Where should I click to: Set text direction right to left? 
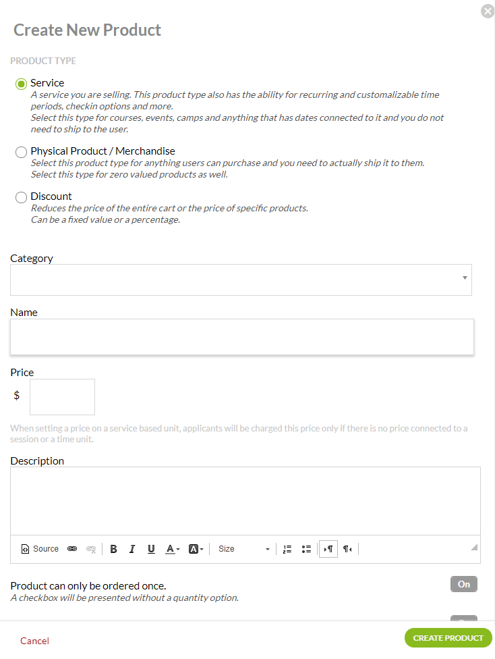(x=347, y=549)
